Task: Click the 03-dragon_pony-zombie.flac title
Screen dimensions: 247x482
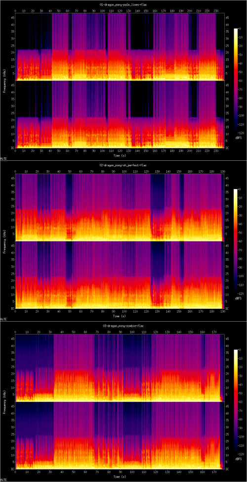Action: coord(123,326)
